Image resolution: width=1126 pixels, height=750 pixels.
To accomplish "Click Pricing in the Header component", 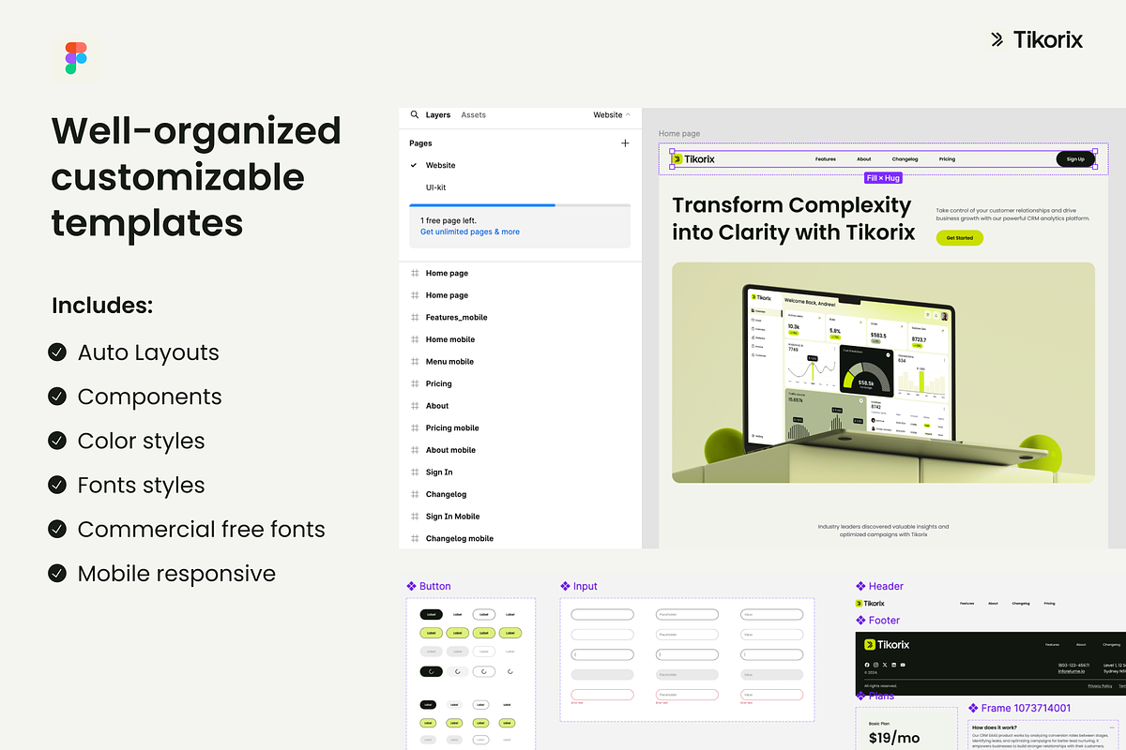I will coord(1049,604).
